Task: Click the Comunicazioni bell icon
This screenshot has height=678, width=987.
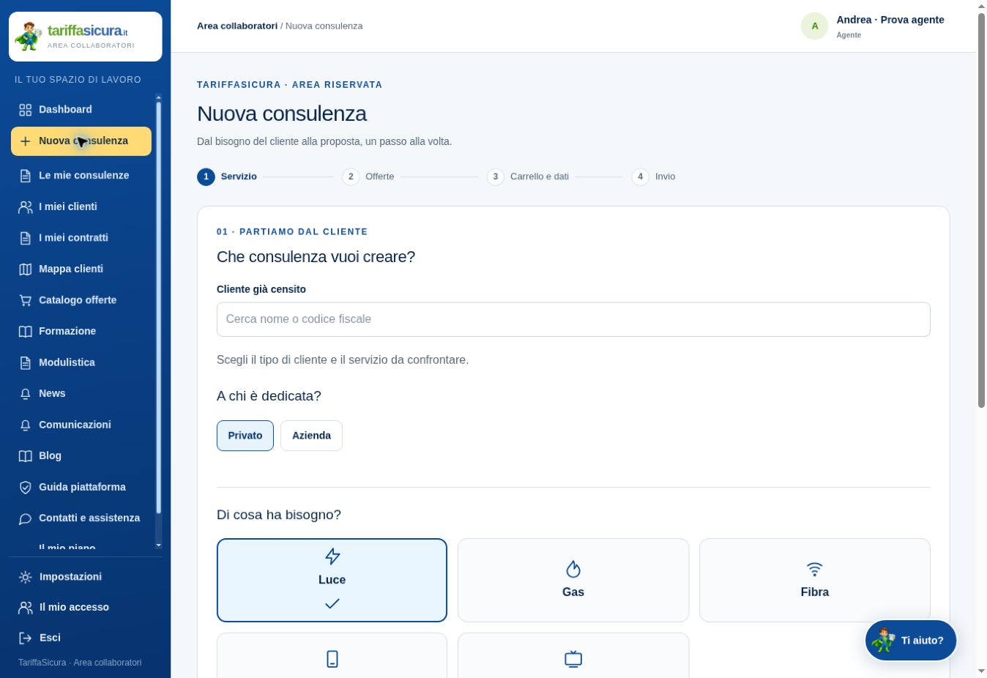Action: pyautogui.click(x=26, y=425)
